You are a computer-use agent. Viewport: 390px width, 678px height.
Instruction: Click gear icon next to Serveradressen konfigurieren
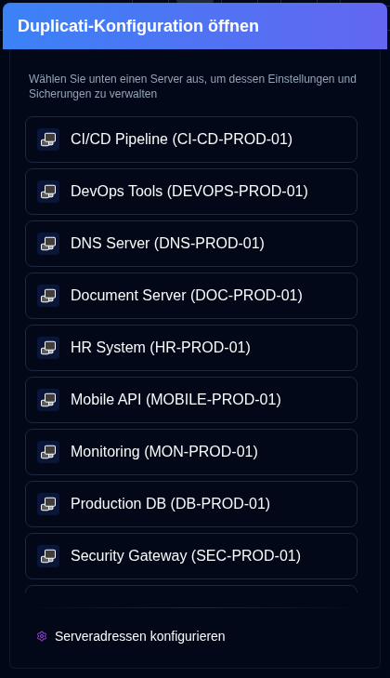click(x=42, y=636)
